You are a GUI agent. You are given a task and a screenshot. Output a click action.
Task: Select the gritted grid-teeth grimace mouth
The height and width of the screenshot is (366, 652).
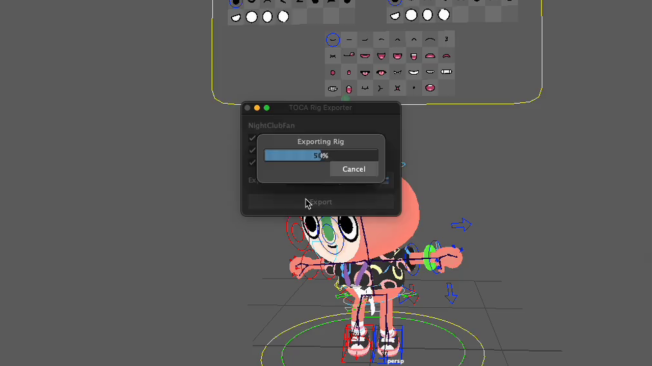[333, 88]
